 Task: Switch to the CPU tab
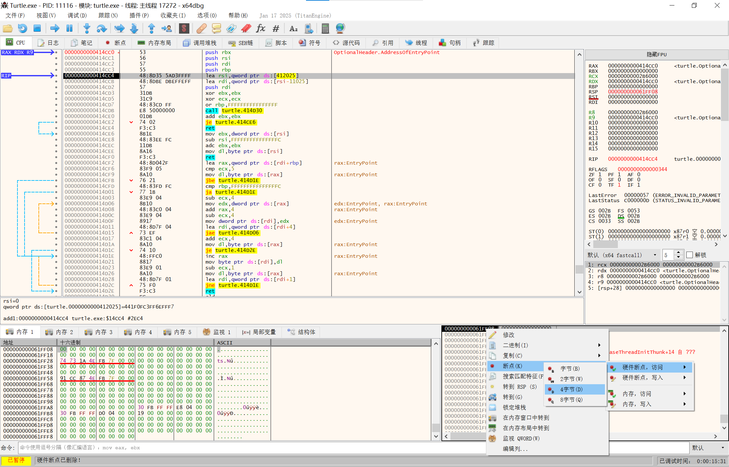click(16, 43)
